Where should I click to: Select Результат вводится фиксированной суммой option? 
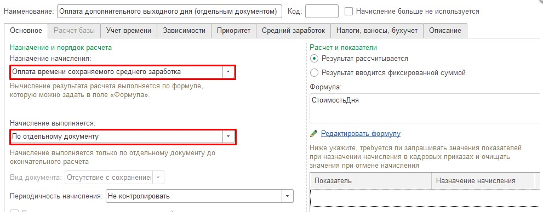pos(314,72)
